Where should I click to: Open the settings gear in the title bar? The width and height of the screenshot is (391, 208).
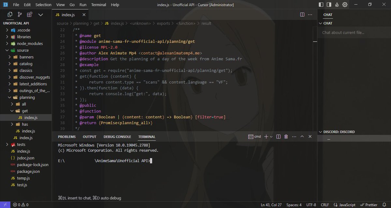(x=345, y=5)
